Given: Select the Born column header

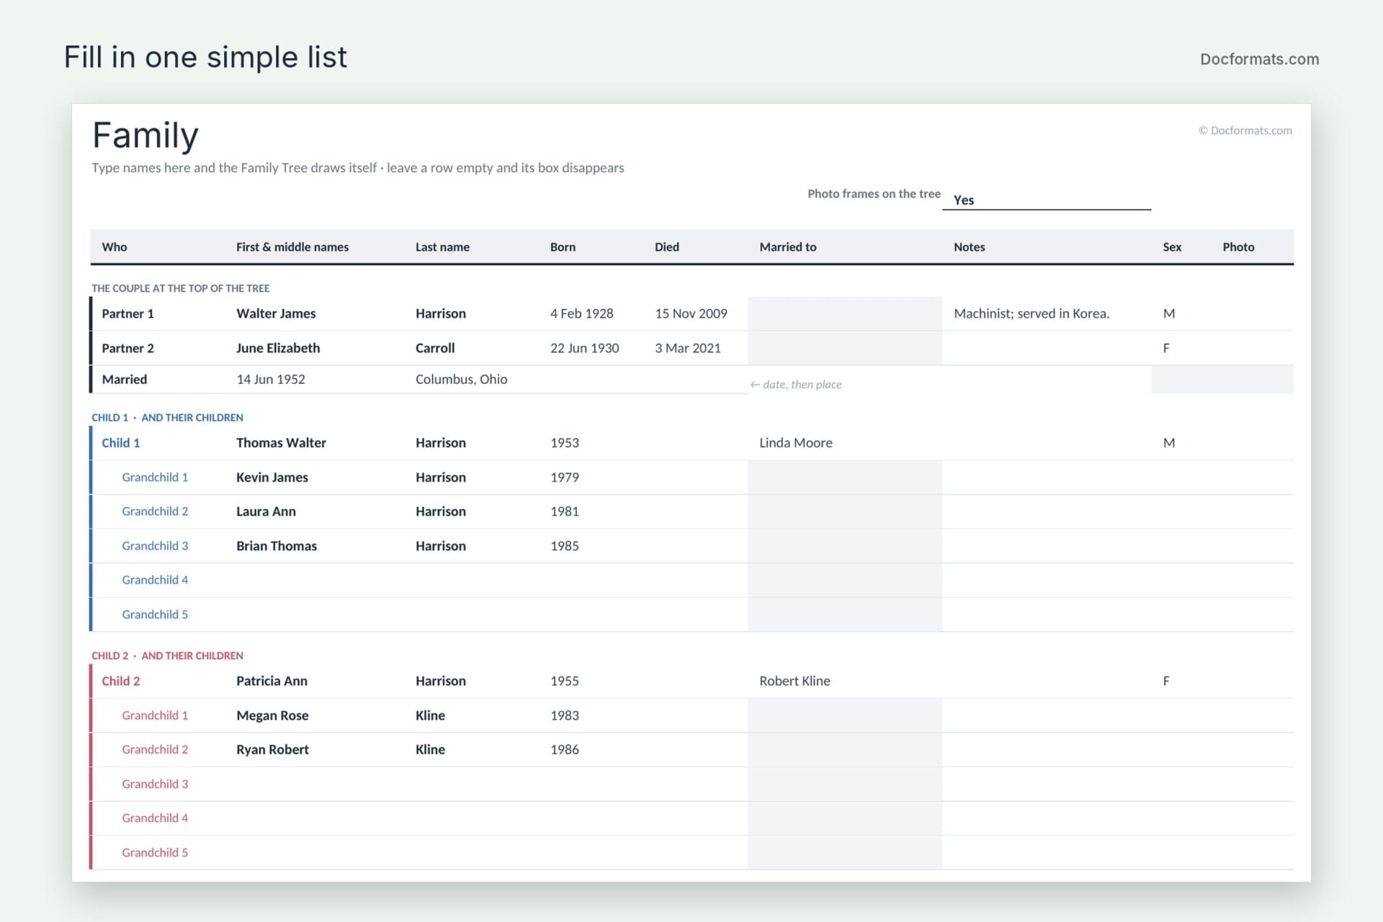Looking at the screenshot, I should point(563,246).
